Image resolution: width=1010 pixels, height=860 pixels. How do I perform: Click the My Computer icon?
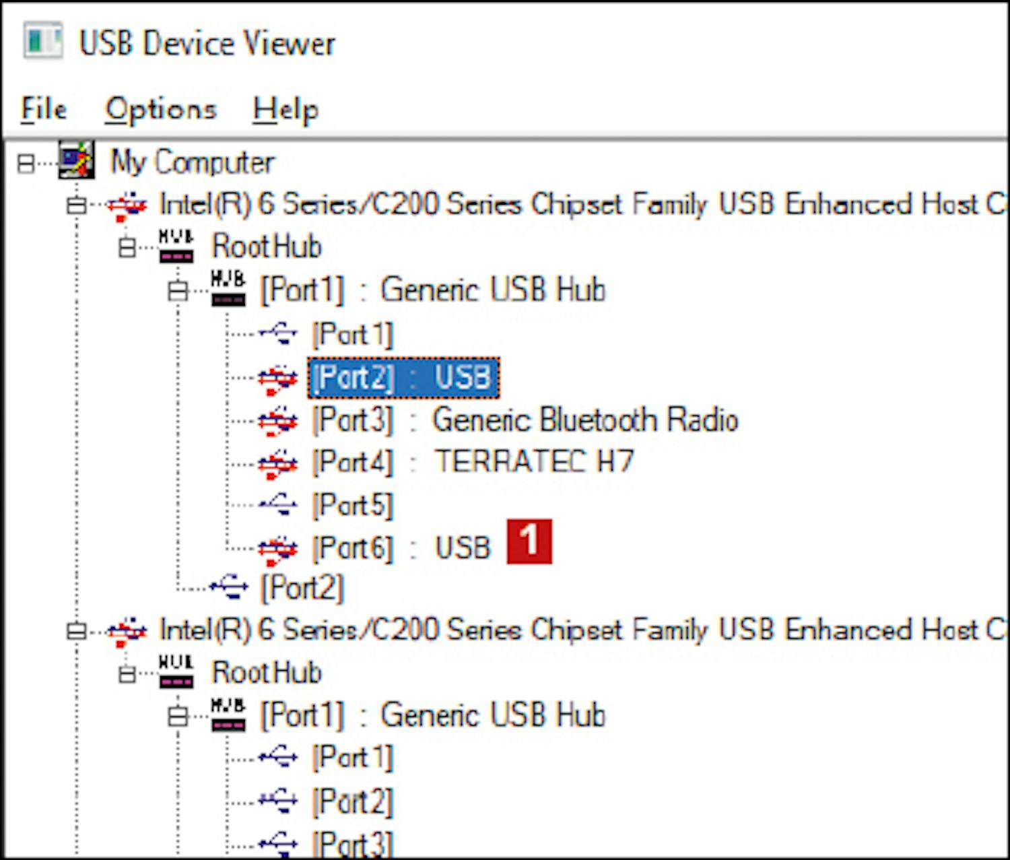pos(76,160)
